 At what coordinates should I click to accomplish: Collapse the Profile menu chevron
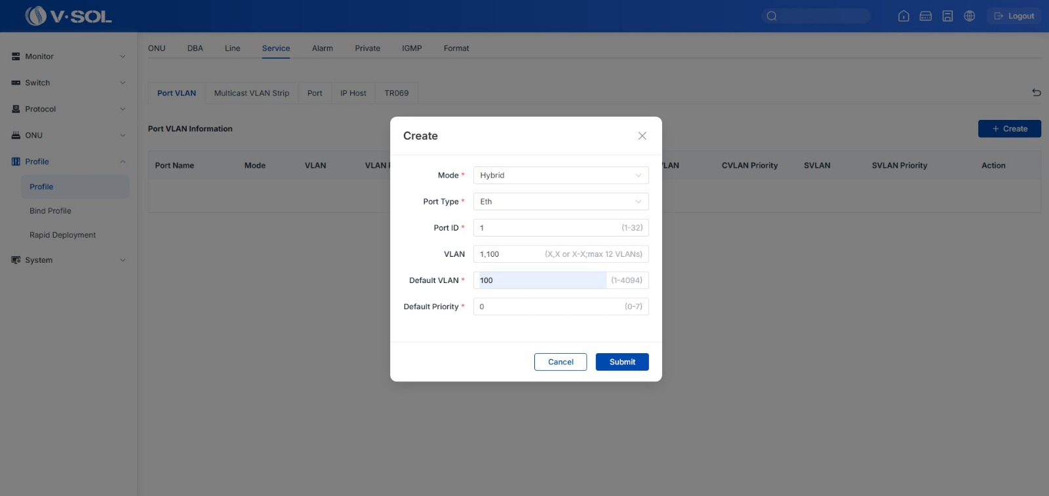point(123,161)
